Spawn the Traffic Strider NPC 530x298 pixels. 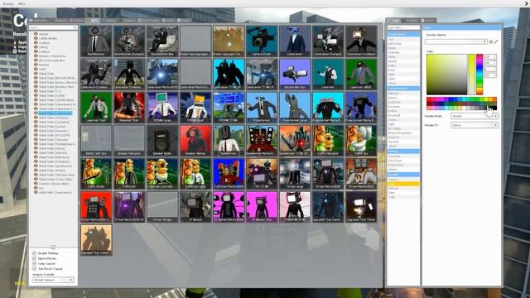pos(96,173)
